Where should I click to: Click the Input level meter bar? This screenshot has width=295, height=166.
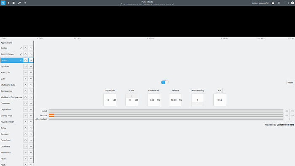166,111
